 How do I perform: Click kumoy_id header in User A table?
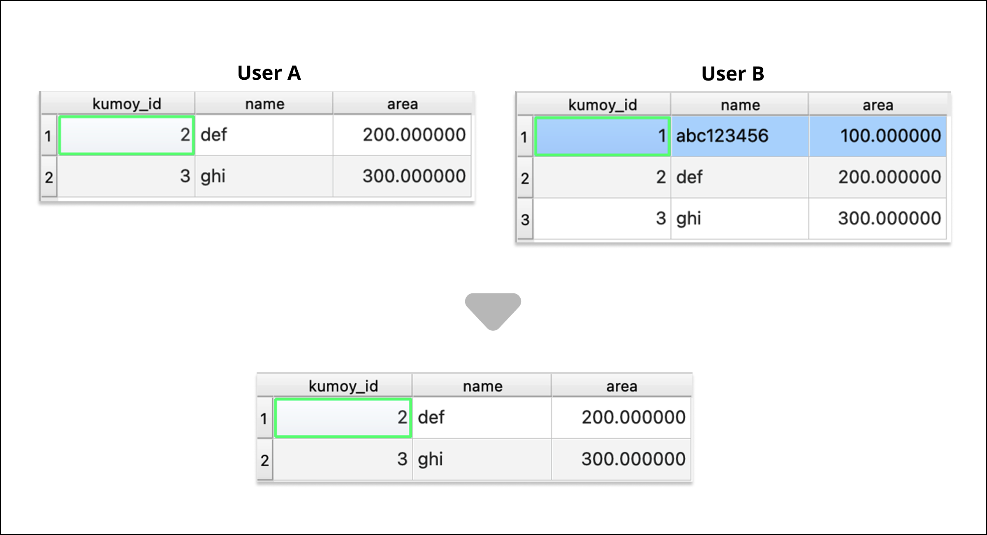point(126,104)
